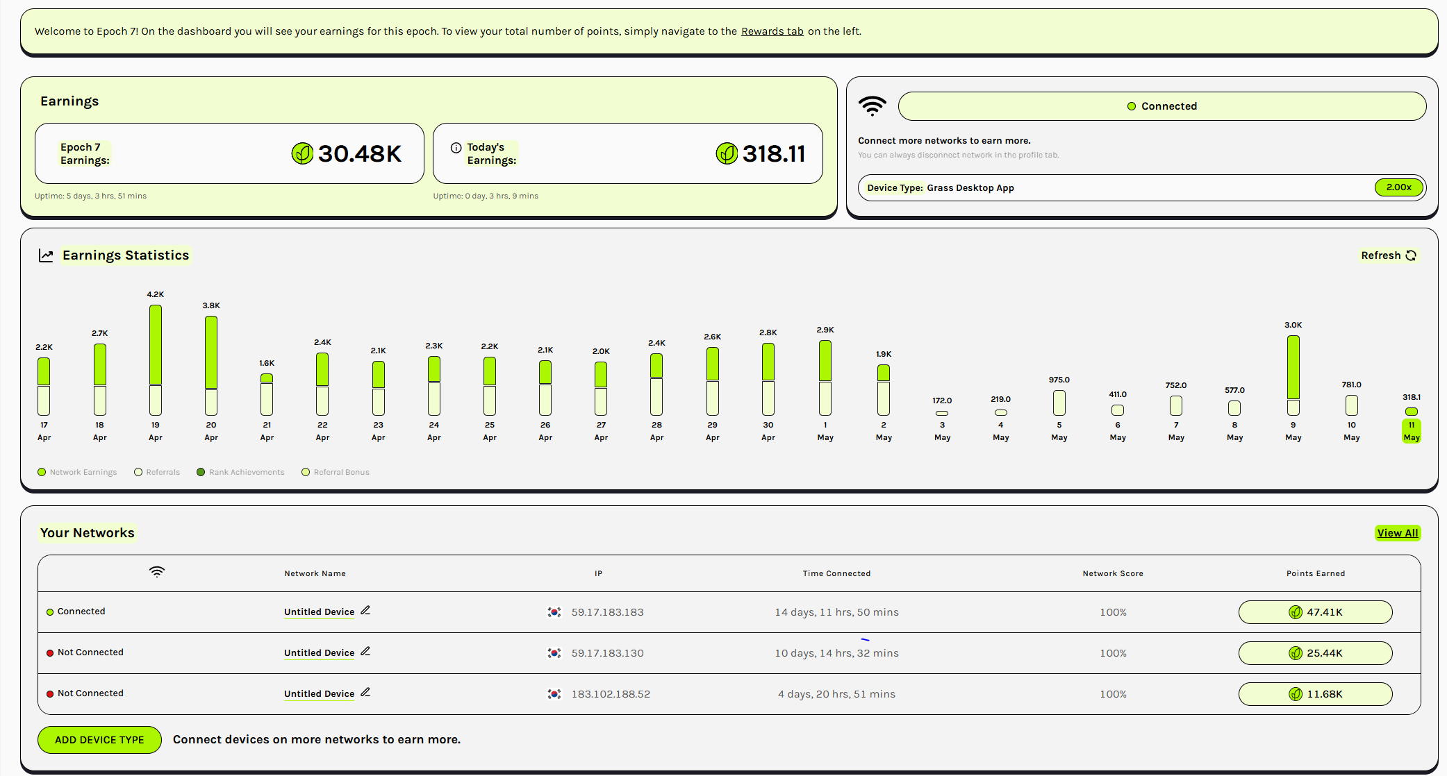Click leaf icon in 11.68K points badge
Viewport: 1447px width, 776px height.
click(x=1296, y=694)
